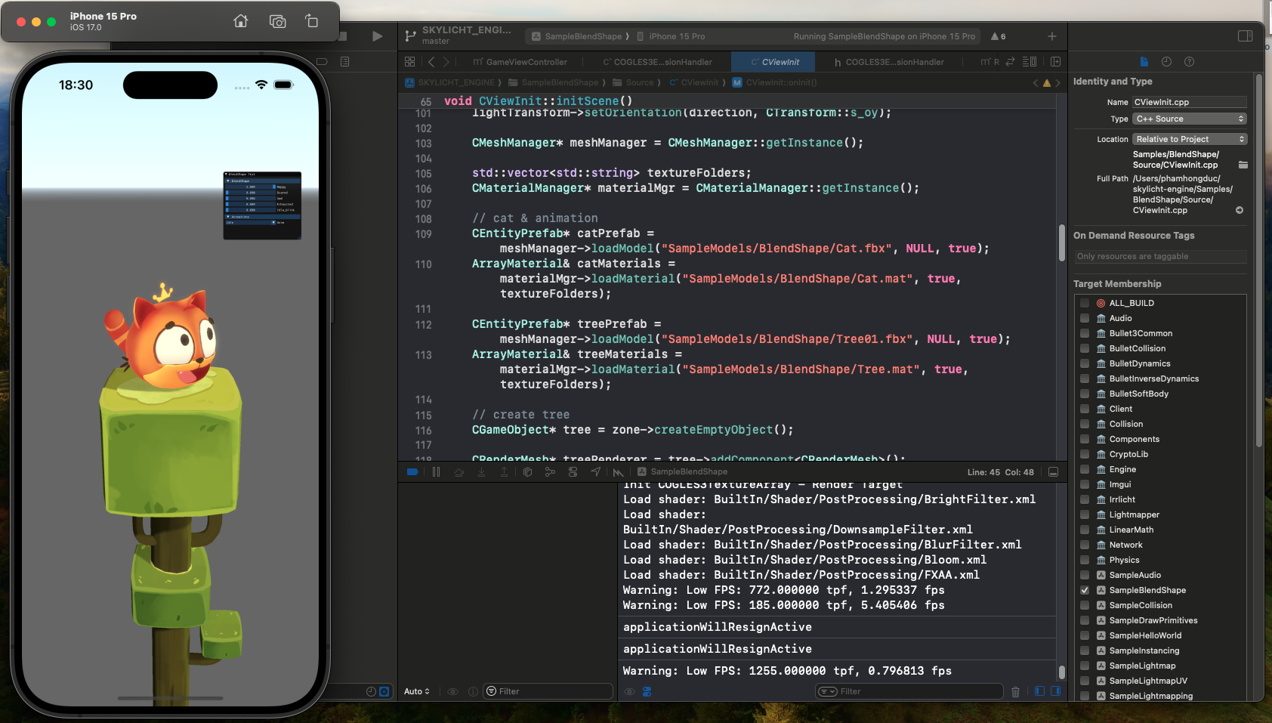Show the Quick Help inspector tab
This screenshot has width=1272, height=723.
click(1189, 62)
